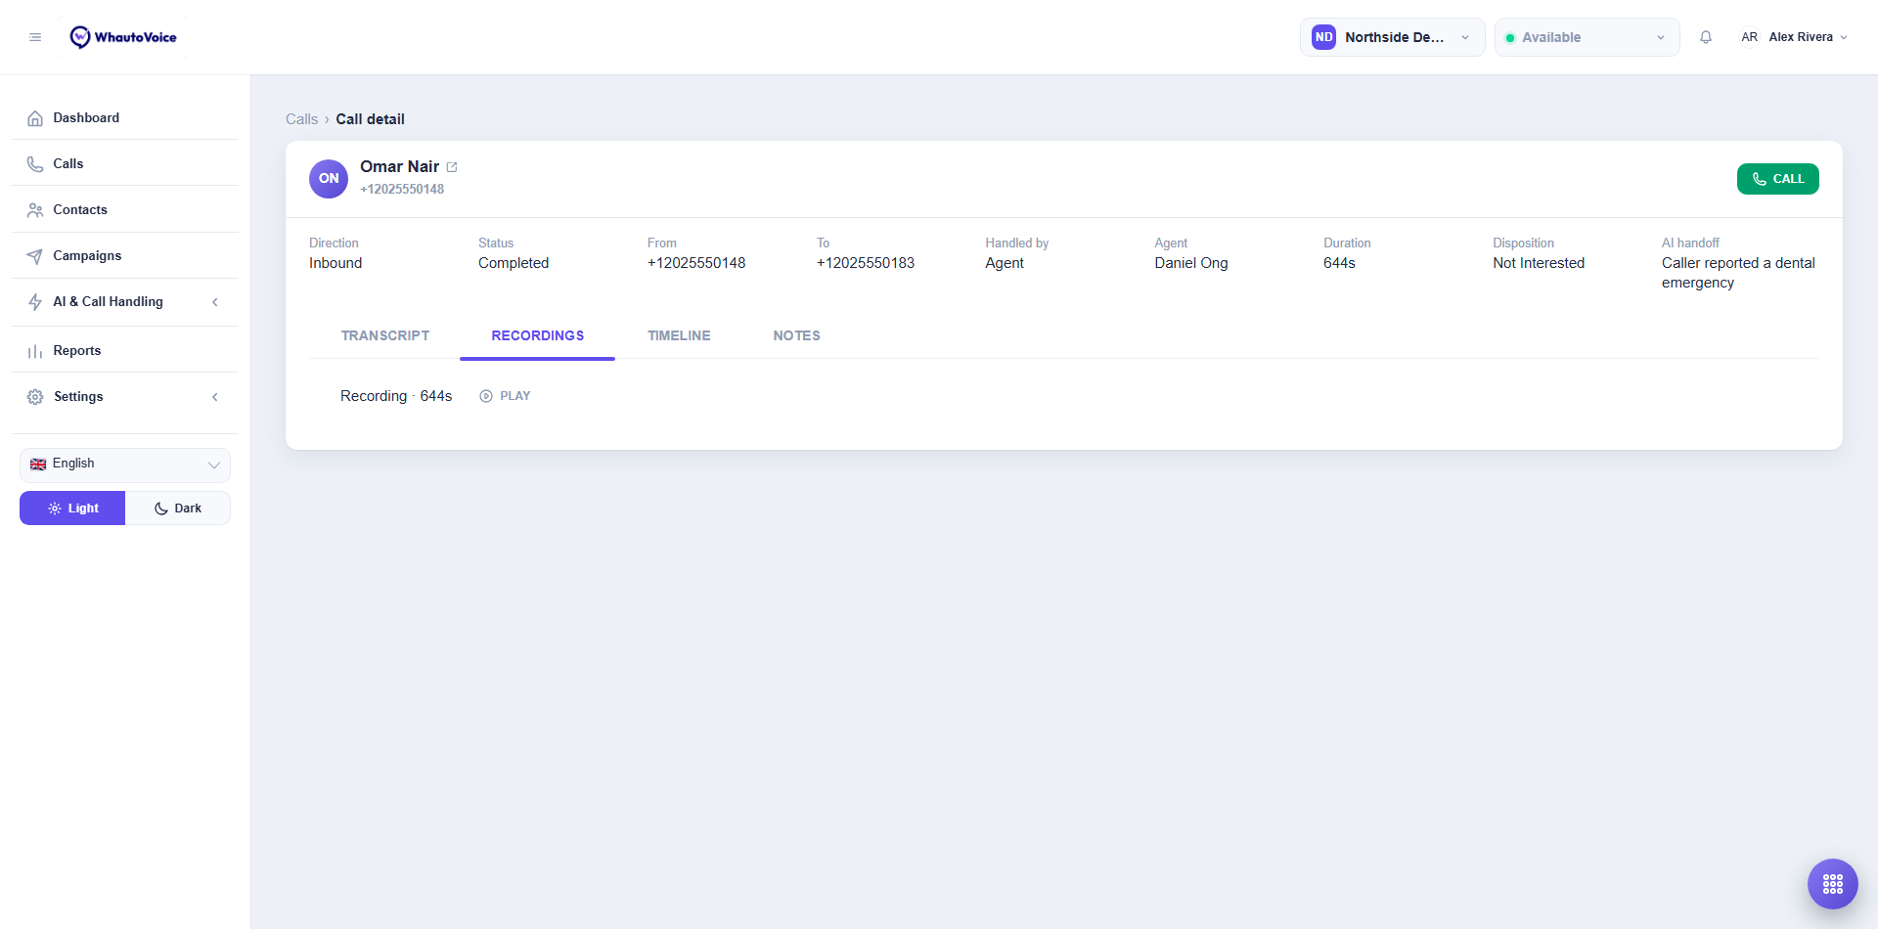Play the 644s recording
Image resolution: width=1878 pixels, height=929 pixels.
tap(505, 396)
